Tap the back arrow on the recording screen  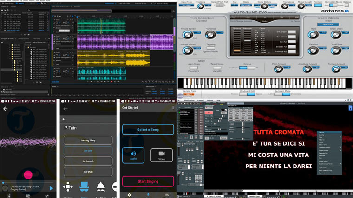[x=6, y=109]
